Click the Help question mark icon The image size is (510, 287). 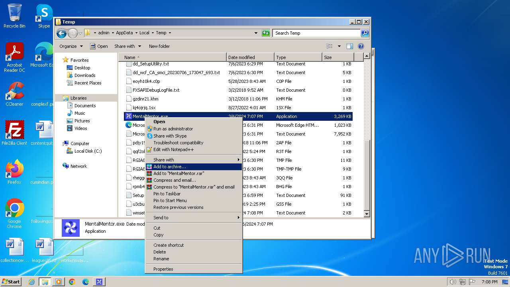pos(361,46)
